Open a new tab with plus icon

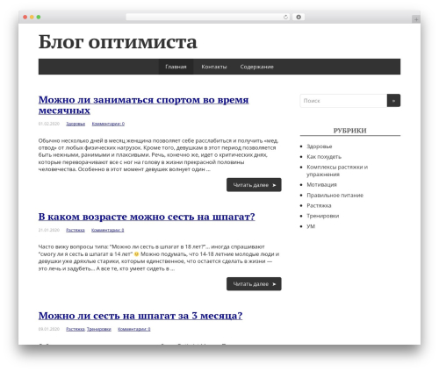[x=416, y=19]
